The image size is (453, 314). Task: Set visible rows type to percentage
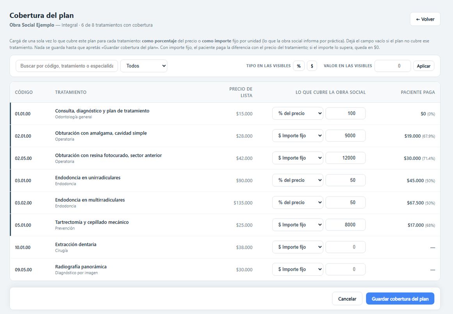click(299, 66)
